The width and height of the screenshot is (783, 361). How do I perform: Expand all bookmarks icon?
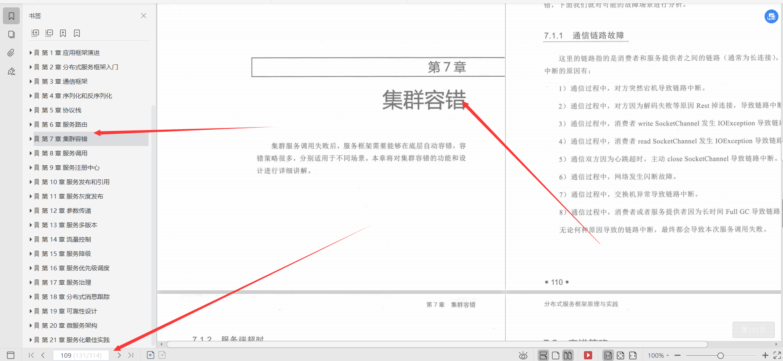point(35,33)
